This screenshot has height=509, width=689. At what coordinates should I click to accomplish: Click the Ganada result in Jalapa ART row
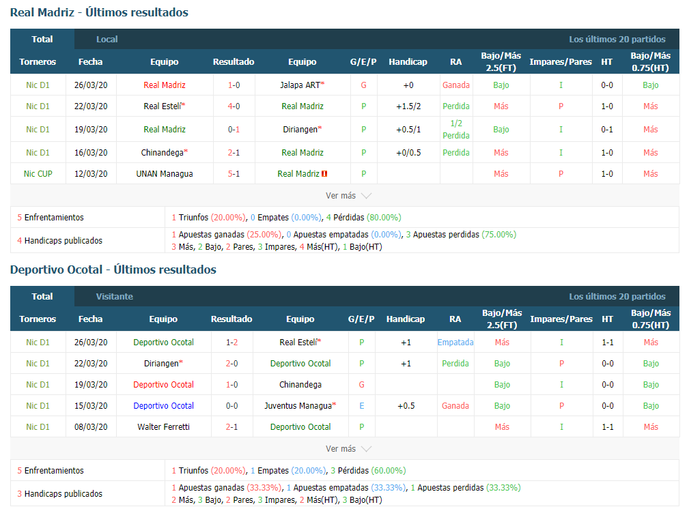click(456, 85)
